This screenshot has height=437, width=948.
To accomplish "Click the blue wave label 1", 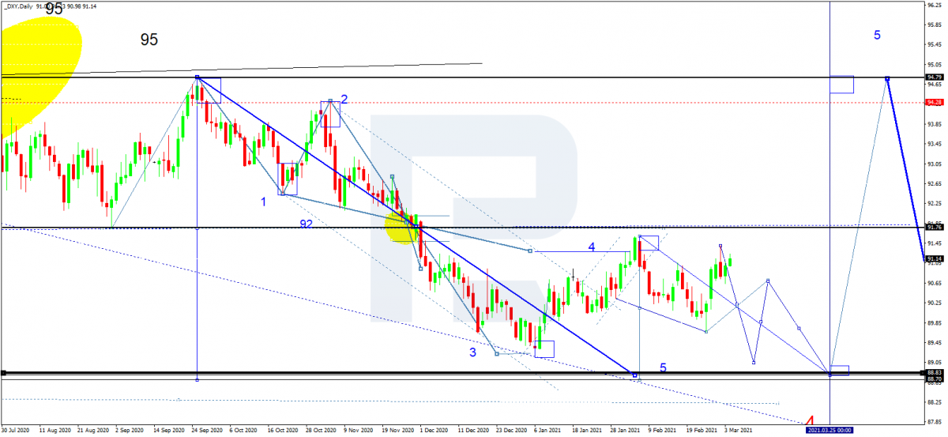I will point(263,202).
